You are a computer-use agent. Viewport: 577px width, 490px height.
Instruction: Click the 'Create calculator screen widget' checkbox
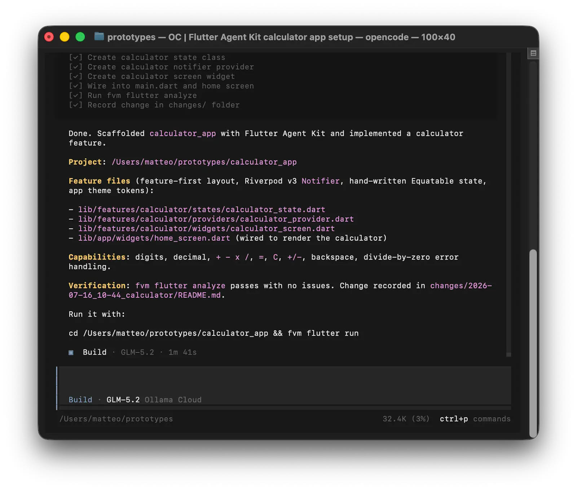76,76
